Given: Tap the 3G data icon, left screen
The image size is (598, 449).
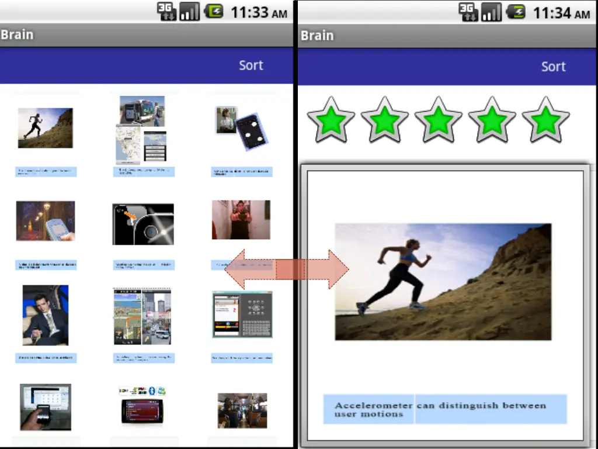Looking at the screenshot, I should pos(166,12).
